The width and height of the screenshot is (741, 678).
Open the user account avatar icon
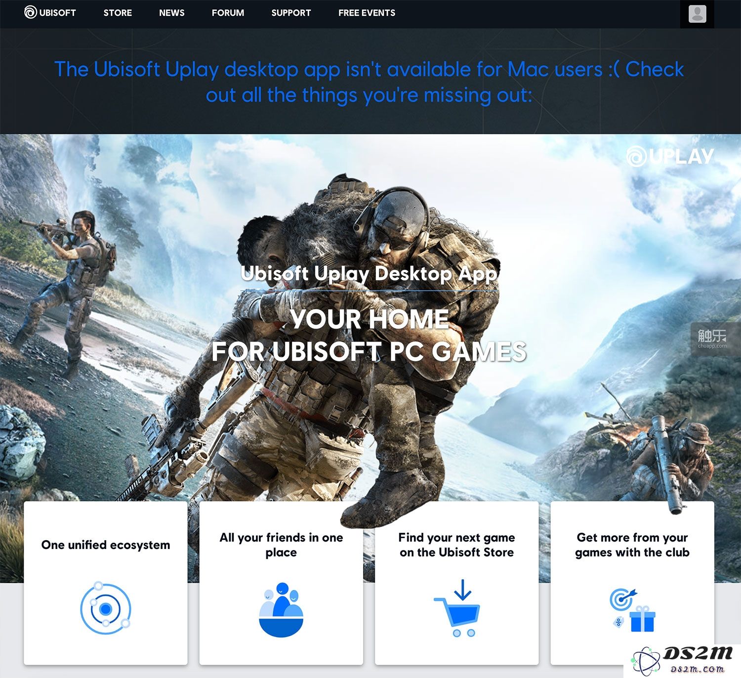697,13
